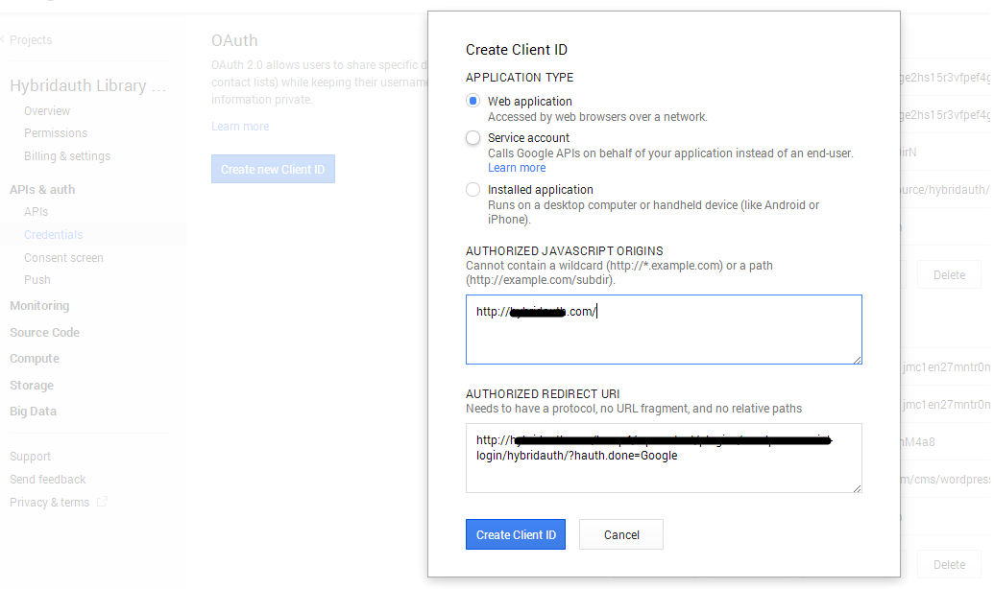Click the Create new Client ID button

point(273,169)
